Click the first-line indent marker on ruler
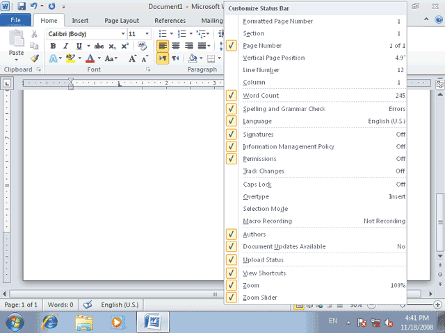This screenshot has height=333, width=445. (71, 80)
